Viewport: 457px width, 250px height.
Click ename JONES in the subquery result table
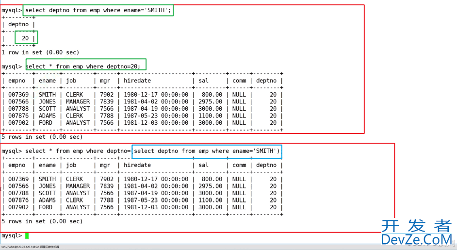pyautogui.click(x=47, y=186)
